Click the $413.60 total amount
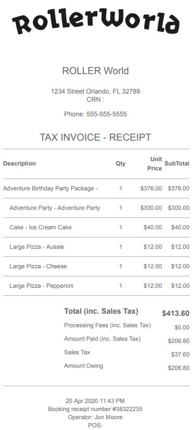 176,313
